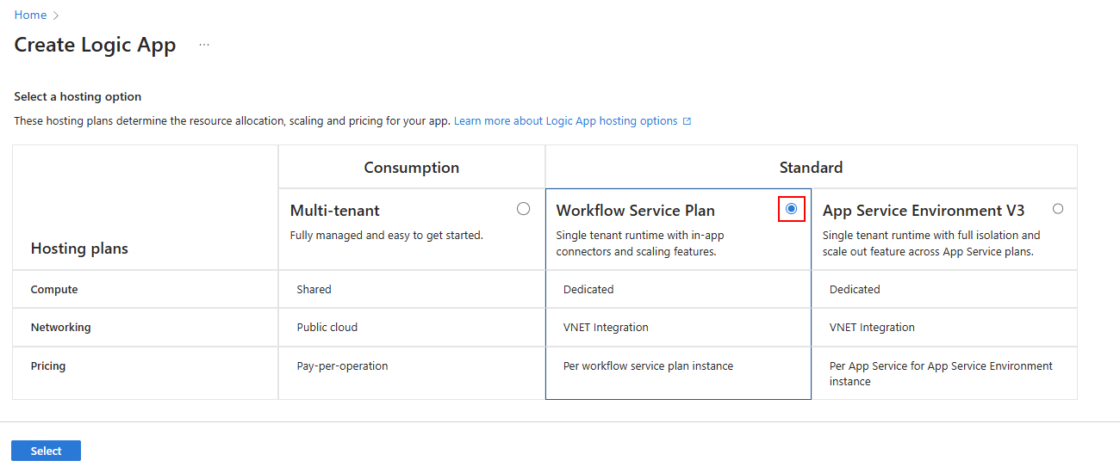This screenshot has height=473, width=1120.
Task: Click the Pay-per-operation pricing cell
Action: [x=342, y=366]
